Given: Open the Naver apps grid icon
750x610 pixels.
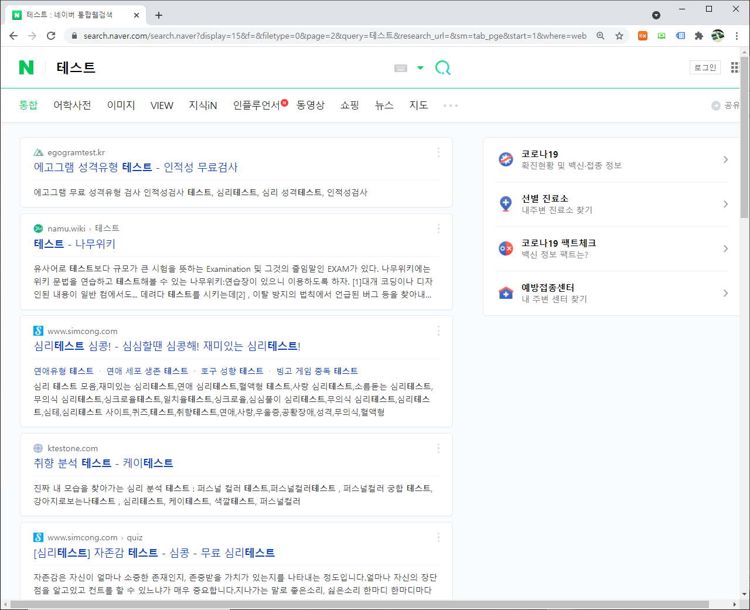Looking at the screenshot, I should (735, 67).
